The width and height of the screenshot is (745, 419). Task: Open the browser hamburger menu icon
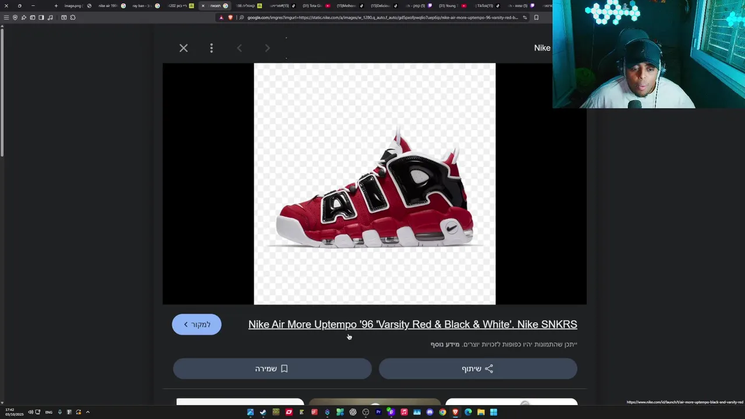(x=6, y=17)
